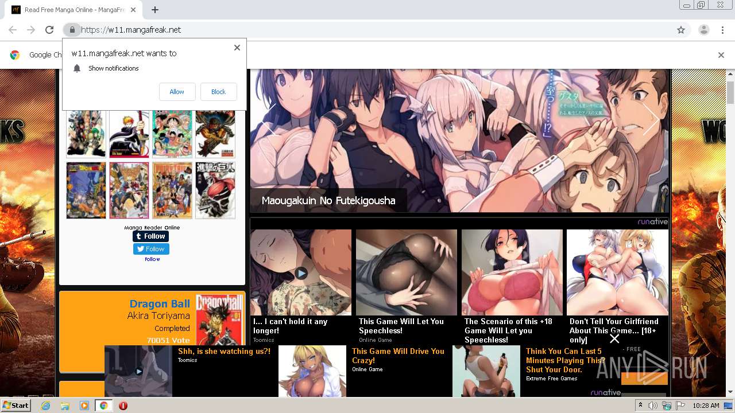The width and height of the screenshot is (735, 413).
Task: Switch to Chrome taskbar icon
Action: coord(103,406)
